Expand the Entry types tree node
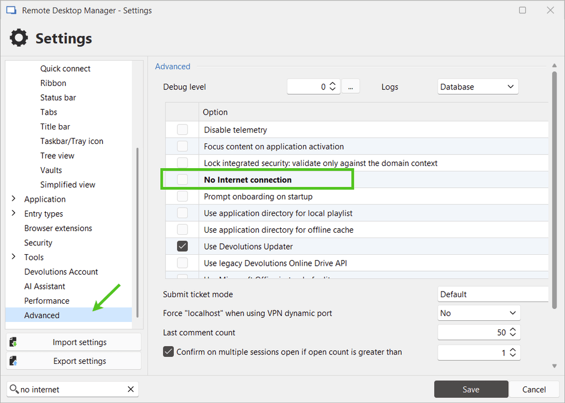The height and width of the screenshot is (403, 565). click(x=14, y=213)
